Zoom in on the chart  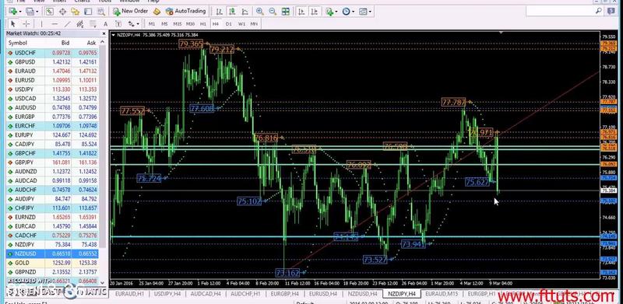260,12
